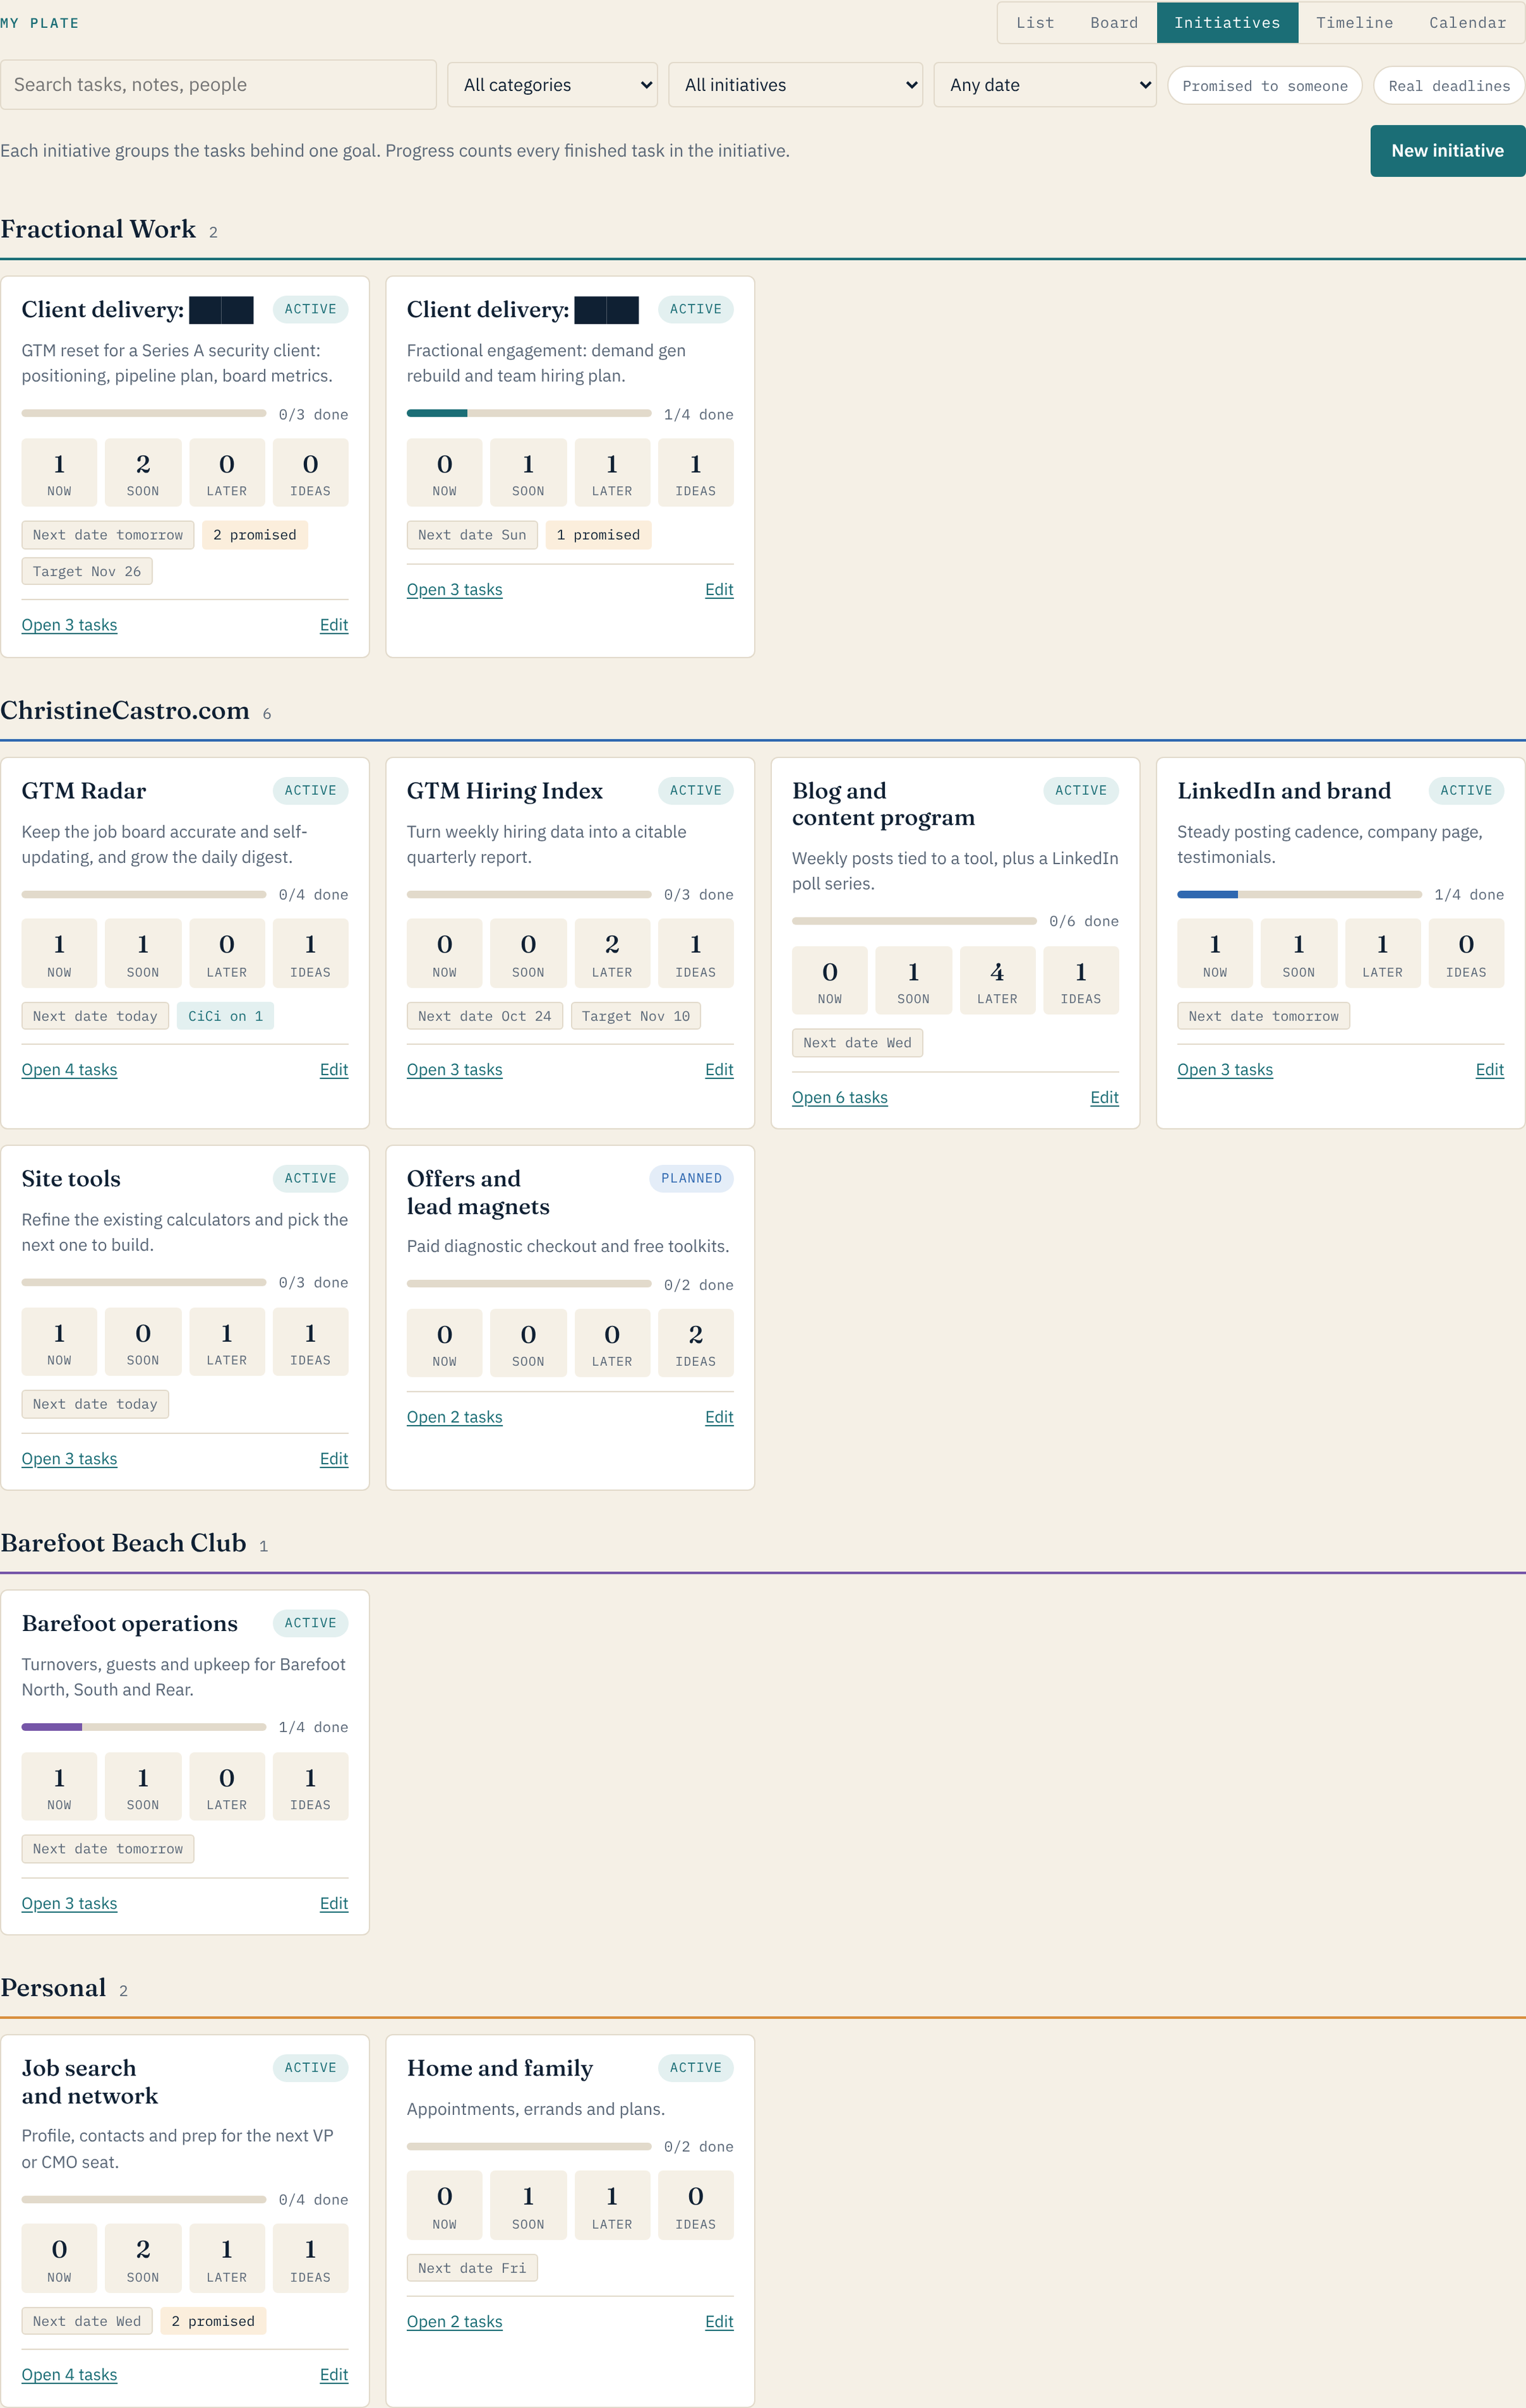Click the PLANNED badge on Offers card
Viewport: 1526px width, 2408px height.
click(691, 1178)
